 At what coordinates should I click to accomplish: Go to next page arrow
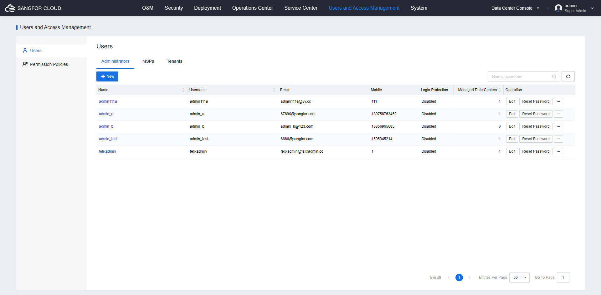pyautogui.click(x=470, y=278)
